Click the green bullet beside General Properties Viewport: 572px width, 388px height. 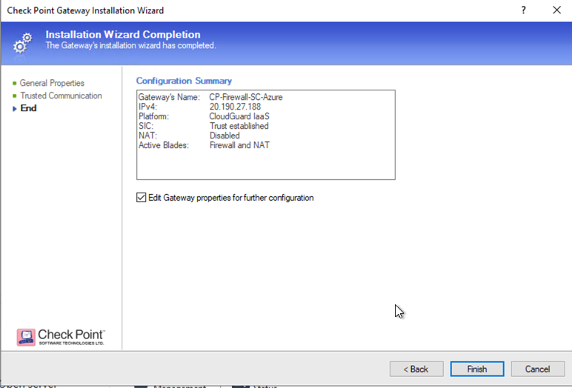point(14,83)
